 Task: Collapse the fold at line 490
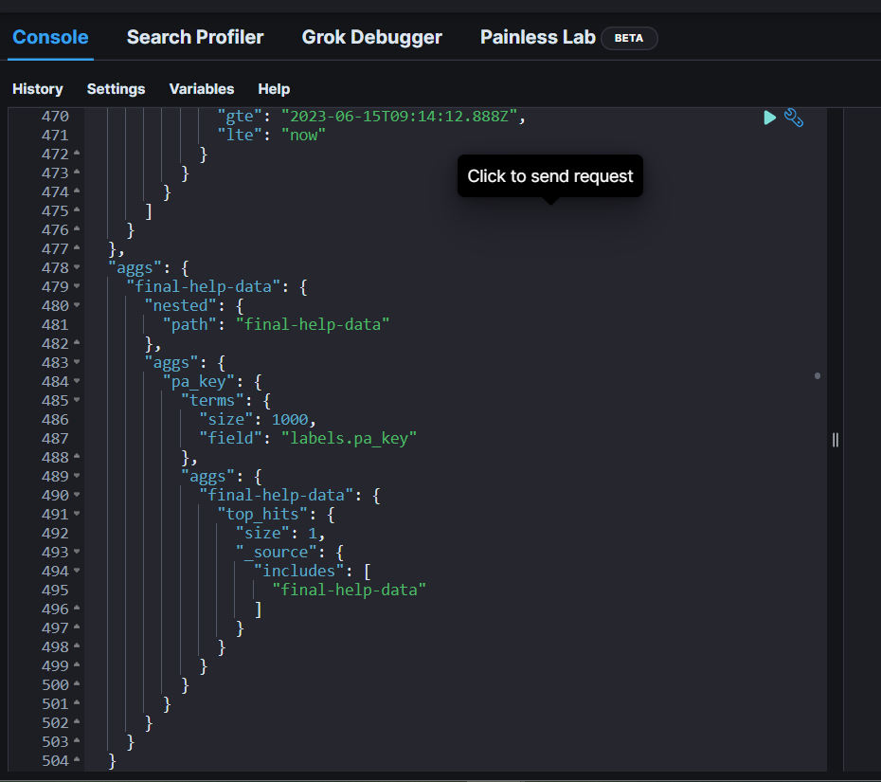tap(77, 495)
